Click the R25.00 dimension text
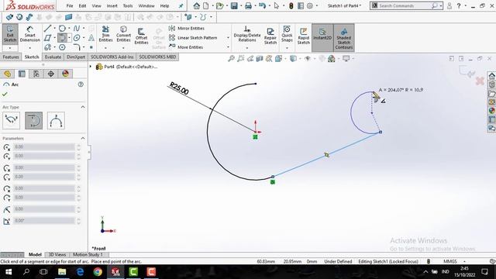This screenshot has width=496, height=279. pyautogui.click(x=179, y=88)
